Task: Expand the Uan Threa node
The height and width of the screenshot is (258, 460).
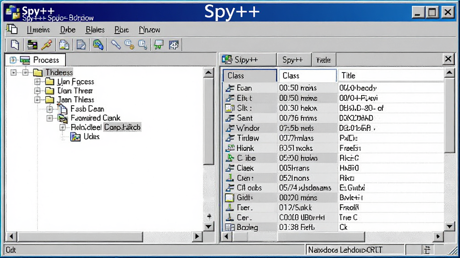Action: point(37,90)
